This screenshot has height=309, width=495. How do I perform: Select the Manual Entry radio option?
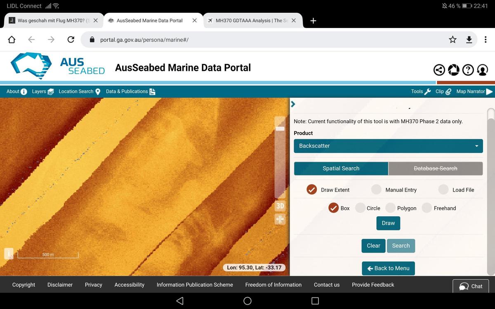376,190
